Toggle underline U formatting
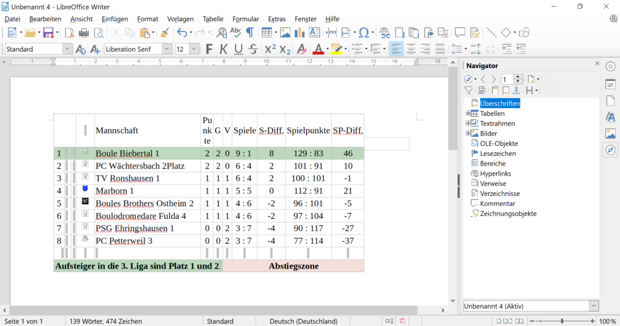This screenshot has width=620, height=326. [238, 49]
